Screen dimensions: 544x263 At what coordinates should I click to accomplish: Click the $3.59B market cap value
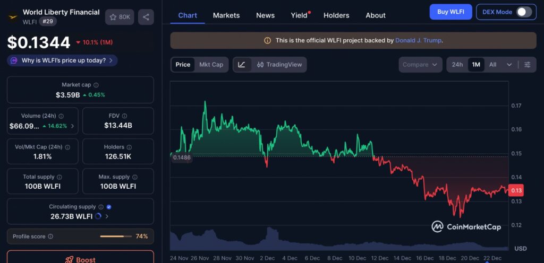click(67, 95)
